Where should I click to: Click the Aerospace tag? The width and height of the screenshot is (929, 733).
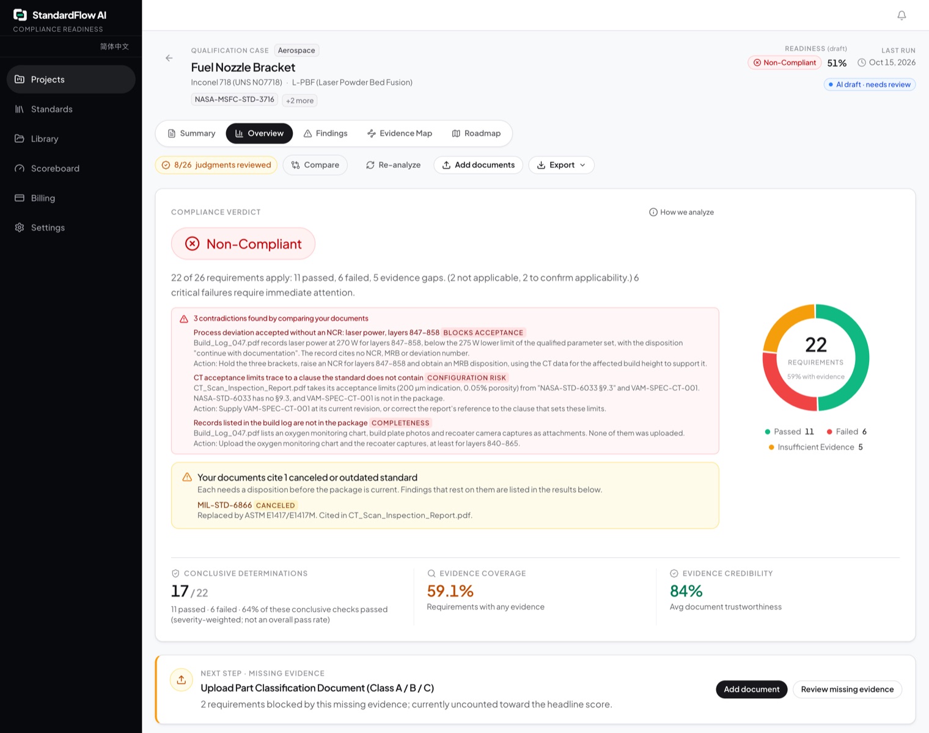coord(296,50)
